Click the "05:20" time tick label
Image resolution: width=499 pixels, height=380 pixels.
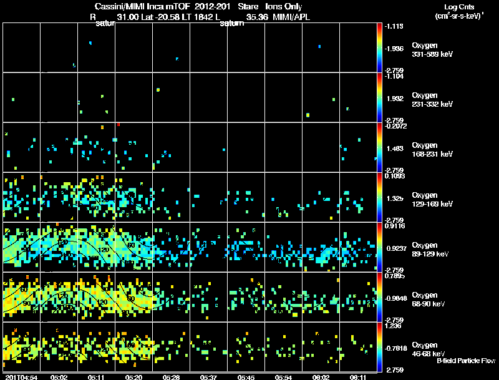[x=133, y=378]
